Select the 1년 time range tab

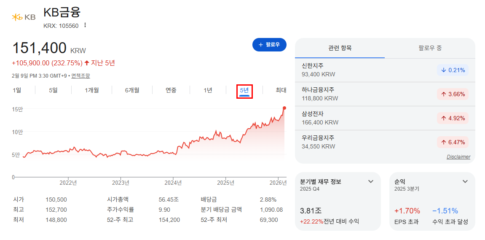tap(208, 90)
